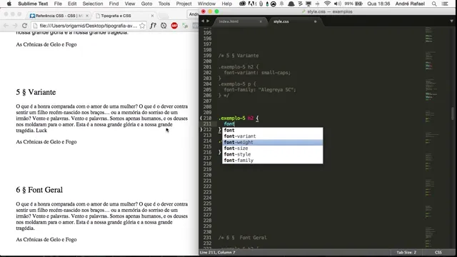
Task: Close the Referência CSS browser tab
Action: point(87,16)
